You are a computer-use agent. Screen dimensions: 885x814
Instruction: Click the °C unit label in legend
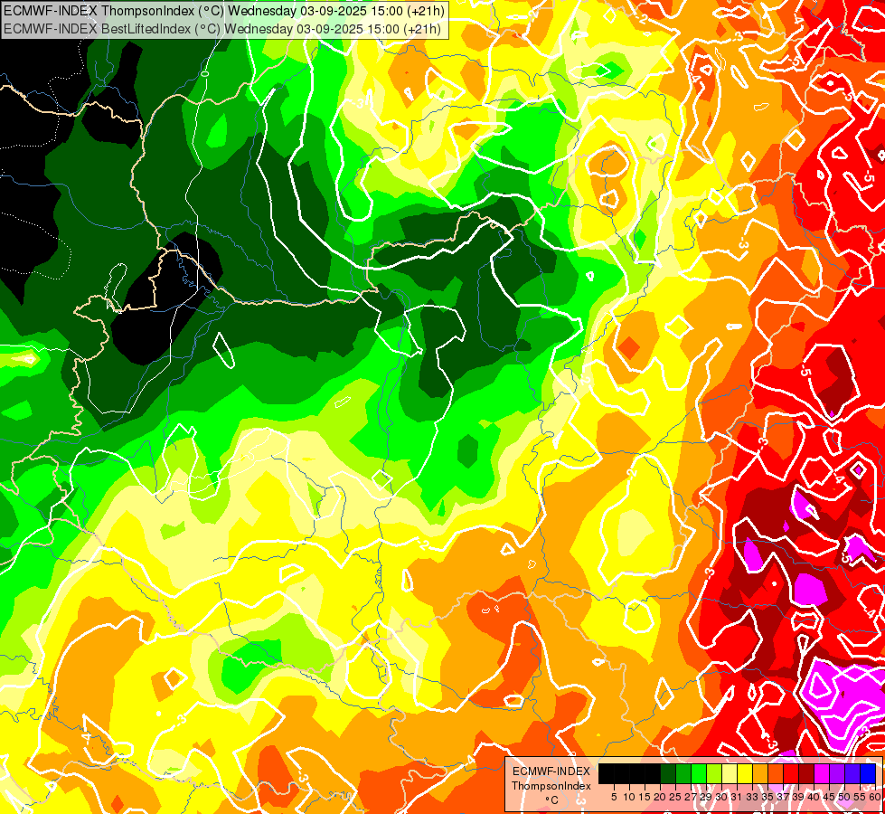[x=552, y=800]
